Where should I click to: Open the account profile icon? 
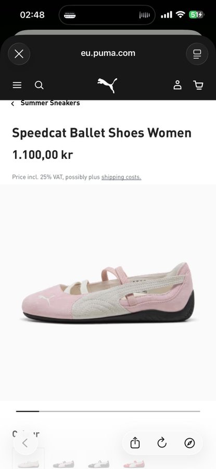[177, 85]
